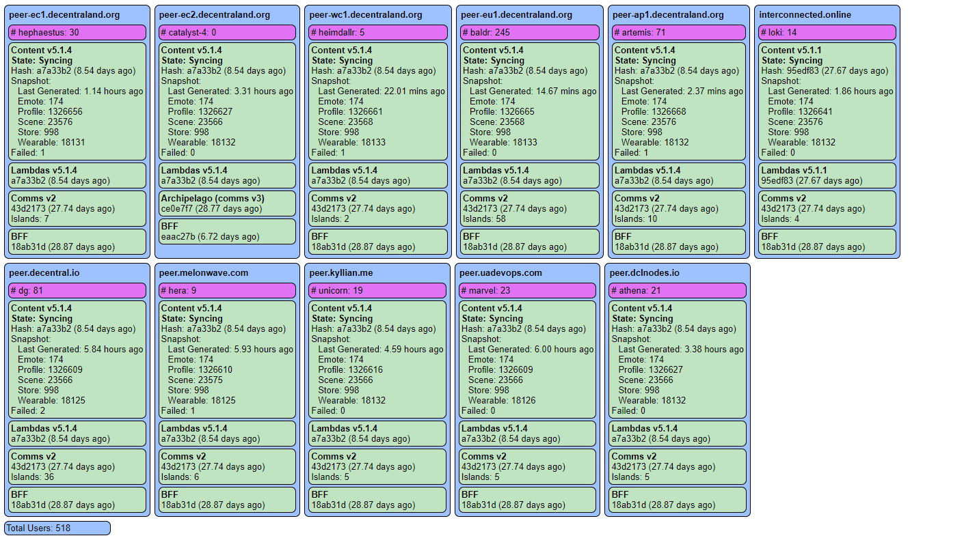Select 'Last Generated: 5.93 hours ago'
Screen dimensions: 977x551
click(x=230, y=349)
